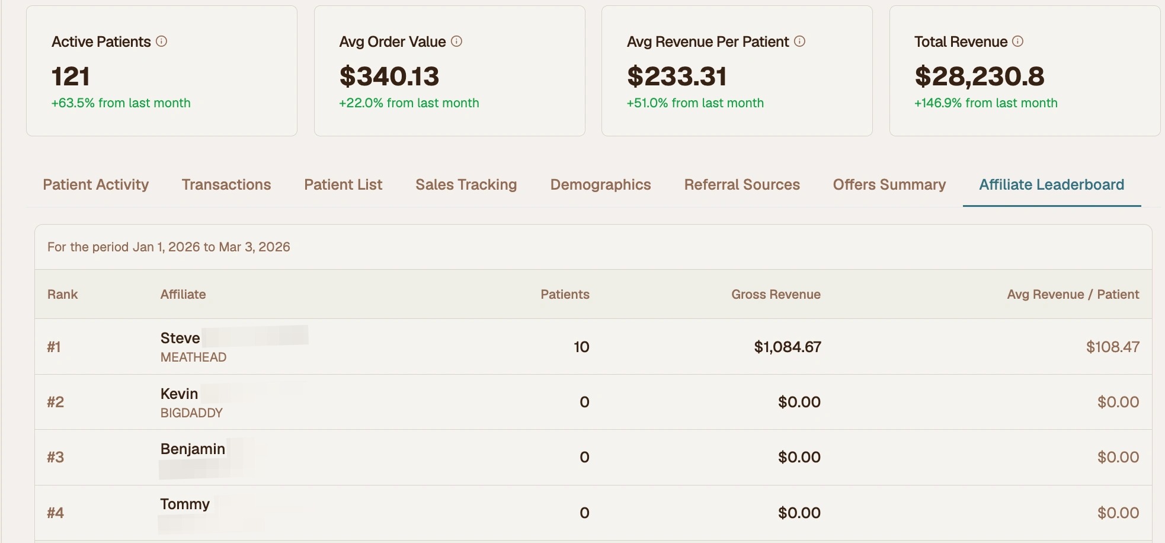Click the period text Jan 1 to Mar 3
The width and height of the screenshot is (1165, 543).
pos(169,247)
